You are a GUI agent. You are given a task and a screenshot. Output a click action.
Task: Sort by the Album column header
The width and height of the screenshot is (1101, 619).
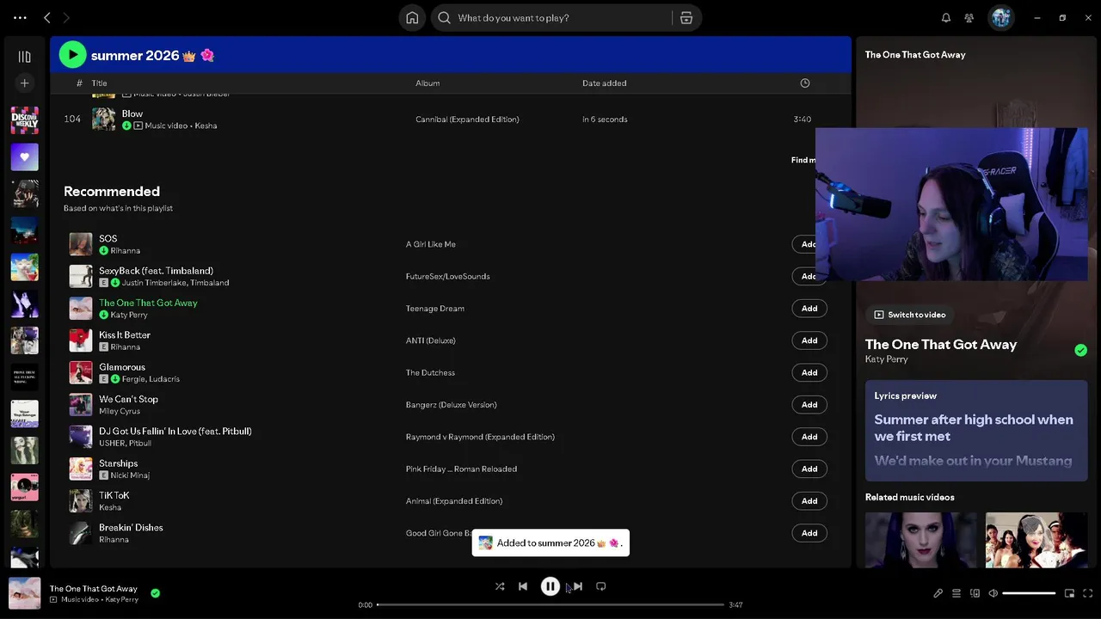point(427,83)
